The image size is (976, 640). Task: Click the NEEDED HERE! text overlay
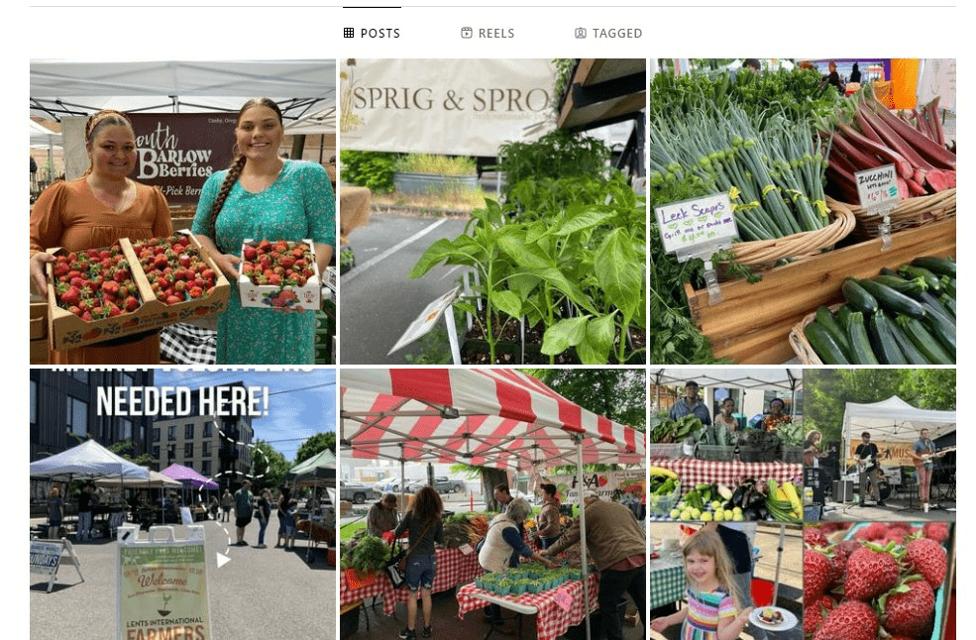point(182,401)
